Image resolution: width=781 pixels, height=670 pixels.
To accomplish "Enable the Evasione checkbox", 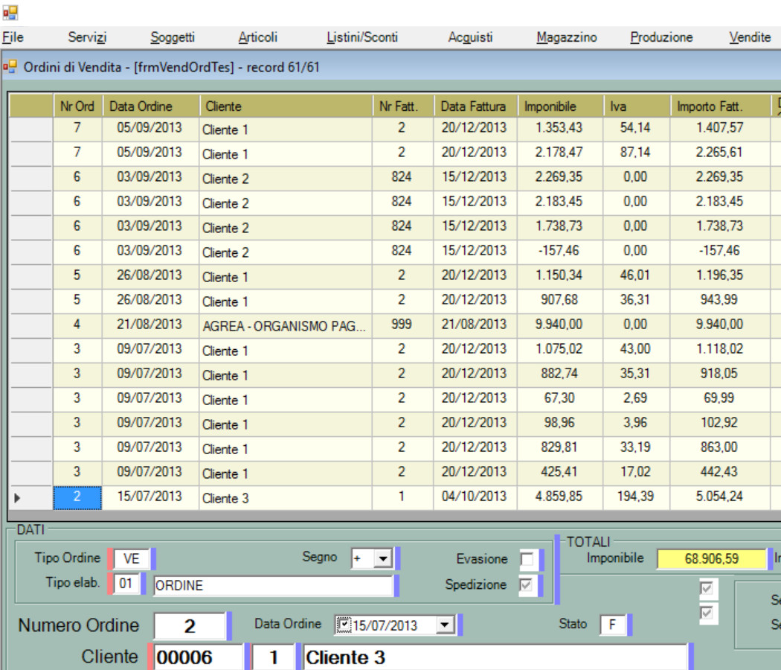I will 527,559.
